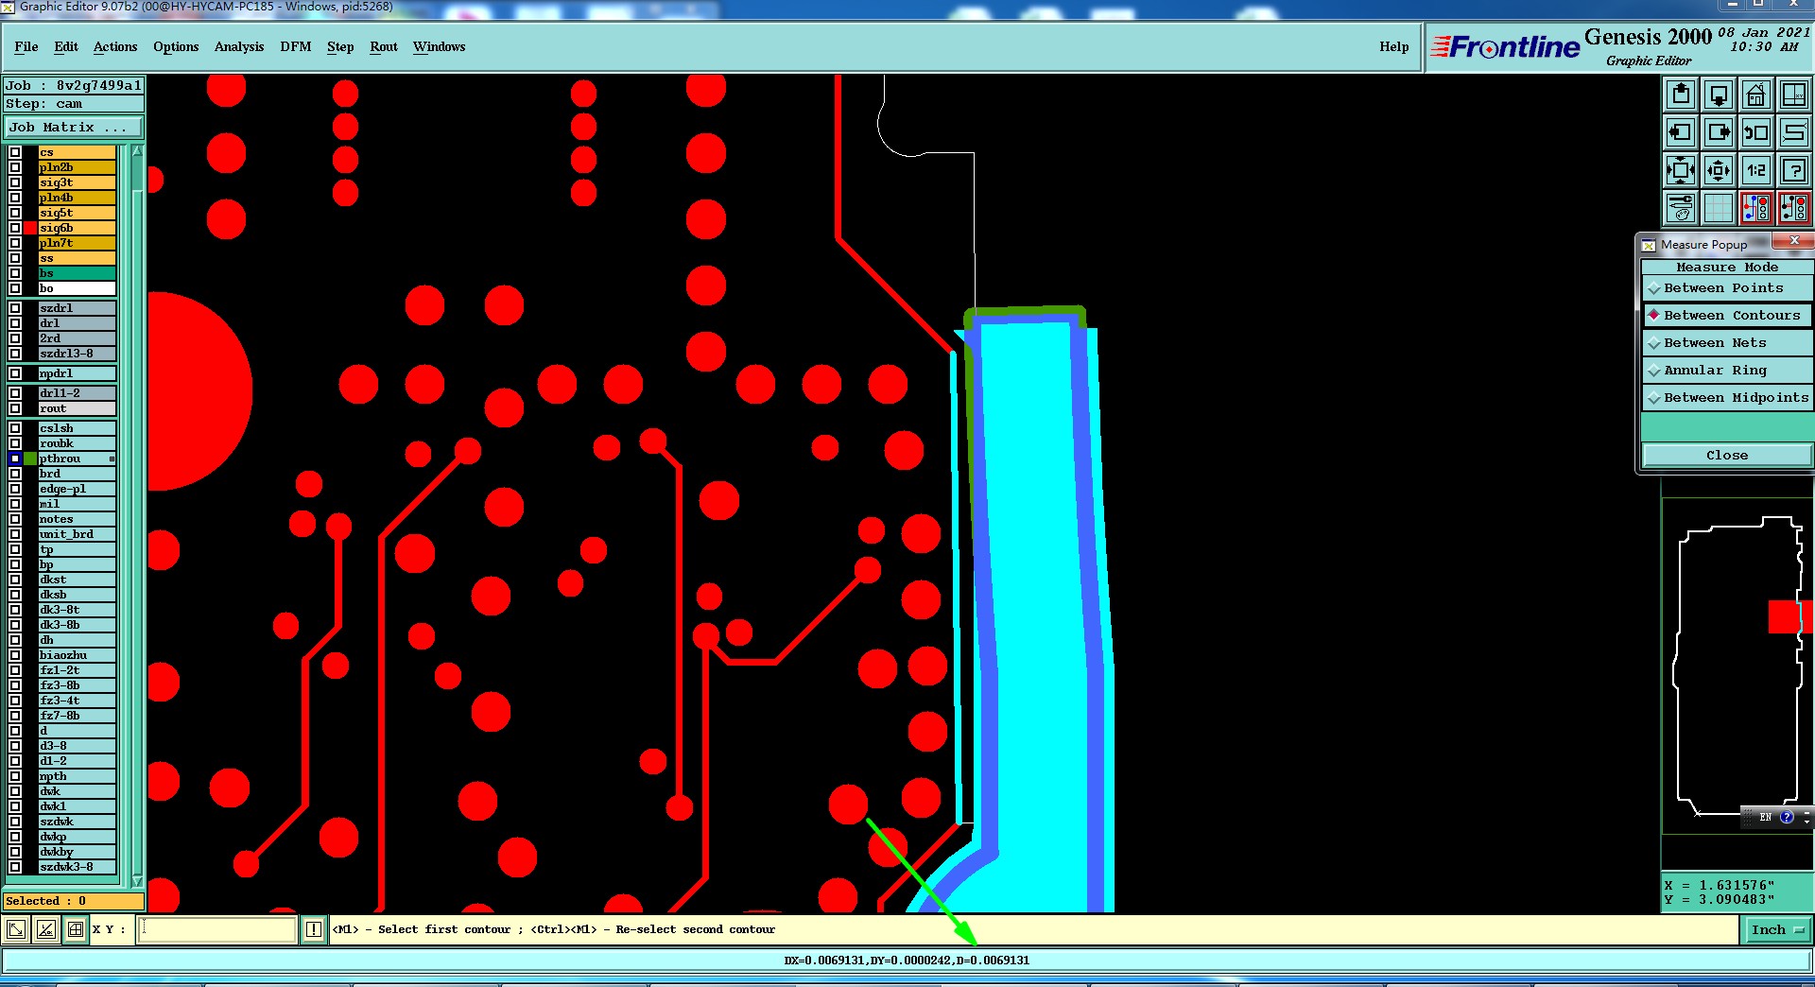Click the Home view house icon

point(1756,95)
